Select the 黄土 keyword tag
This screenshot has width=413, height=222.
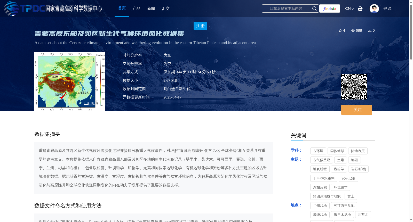tap(351, 196)
